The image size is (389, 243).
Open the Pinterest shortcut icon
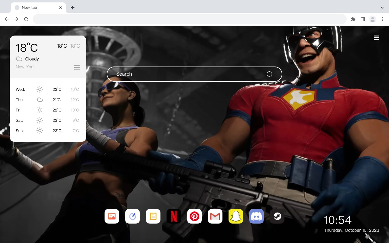point(194,216)
